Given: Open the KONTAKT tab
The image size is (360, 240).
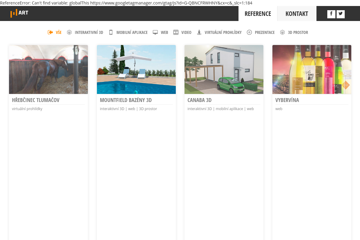Looking at the screenshot, I should [x=297, y=13].
